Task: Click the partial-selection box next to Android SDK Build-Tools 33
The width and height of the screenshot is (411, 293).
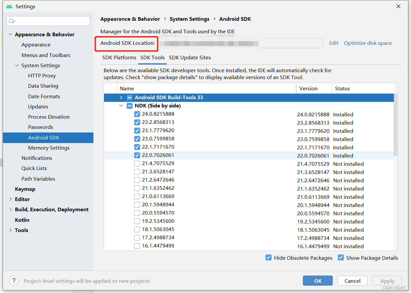Action: 129,97
